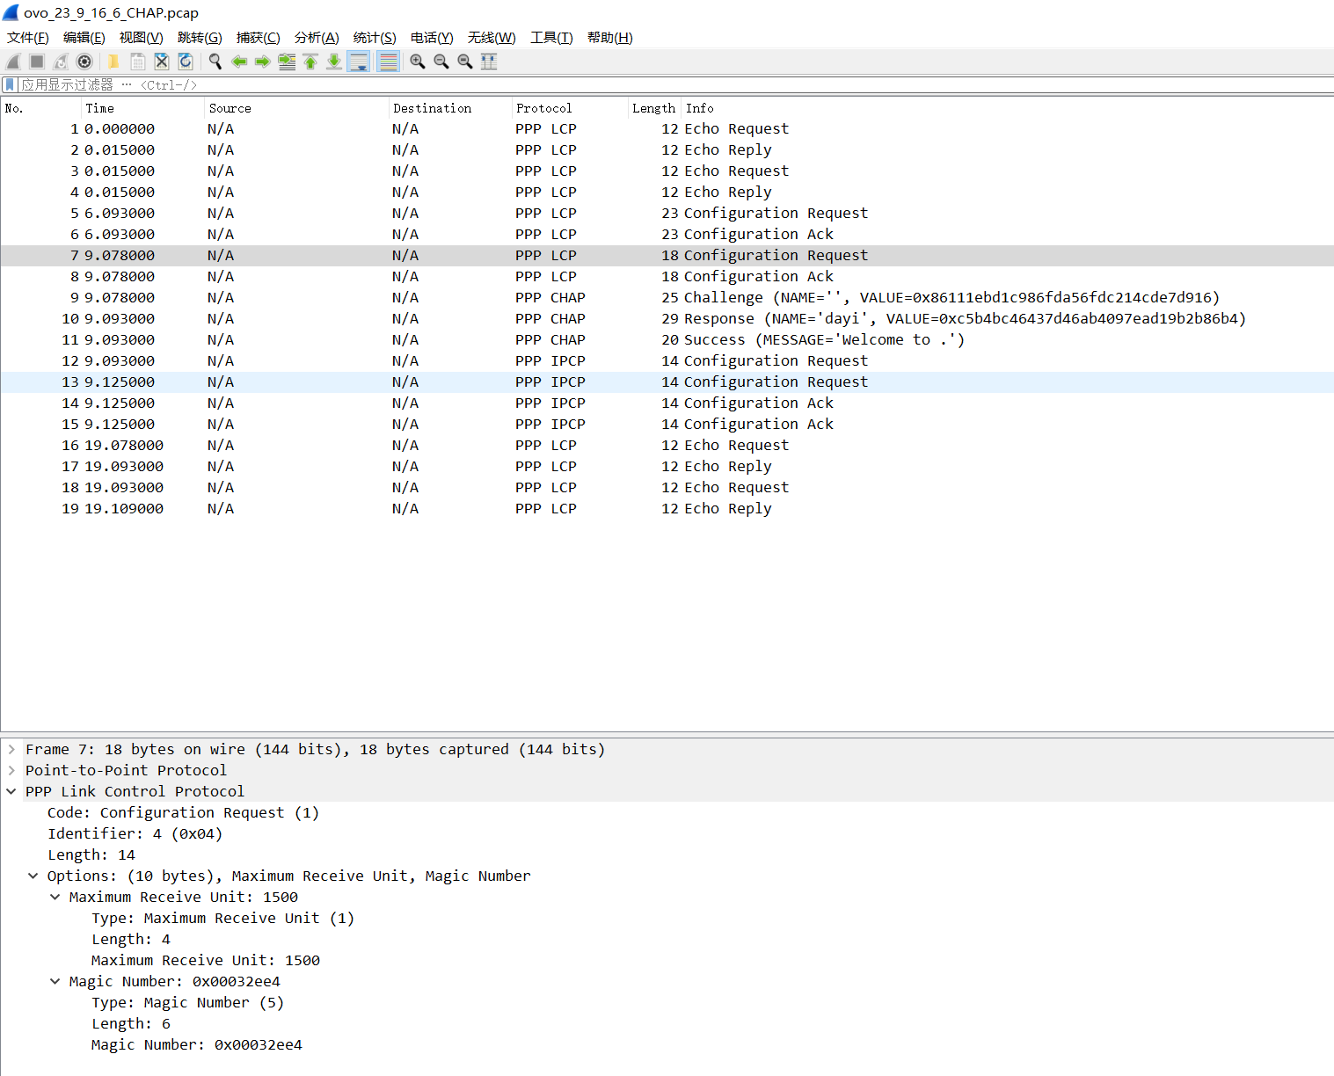Open a capture file with folder icon
This screenshot has height=1076, width=1334.
click(x=113, y=62)
